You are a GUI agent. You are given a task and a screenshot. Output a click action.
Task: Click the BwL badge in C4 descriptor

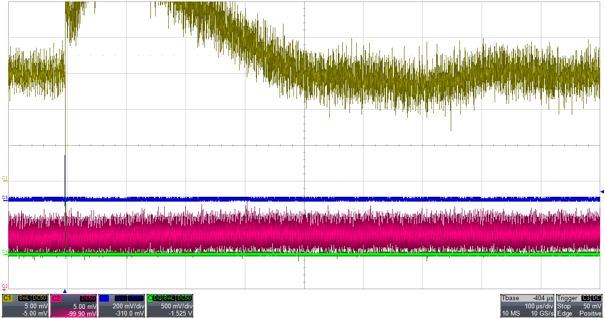point(169,298)
